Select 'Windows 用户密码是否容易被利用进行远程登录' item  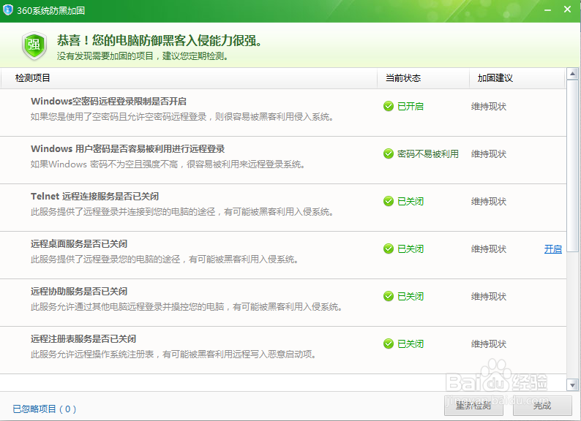pos(283,160)
